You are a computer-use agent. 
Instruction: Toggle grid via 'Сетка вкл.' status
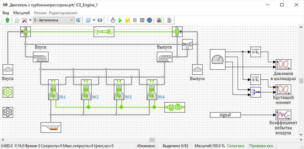click(237, 146)
